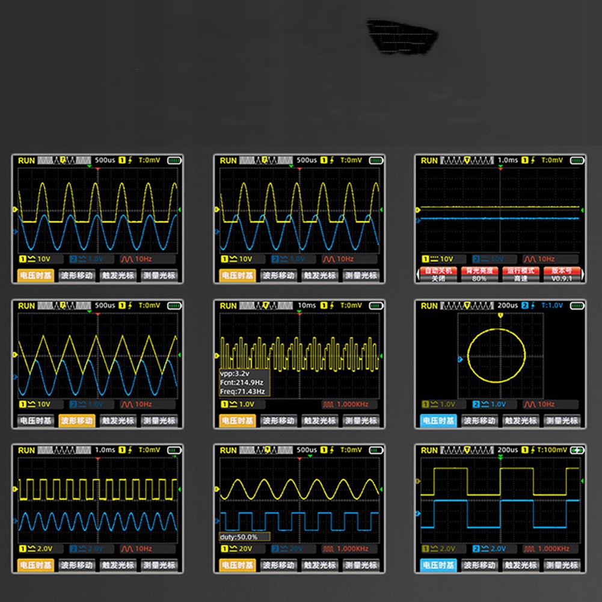Select 触发光标 tab on bottom-left square-wave screen
Viewport: 602px width, 602px height.
tap(118, 565)
